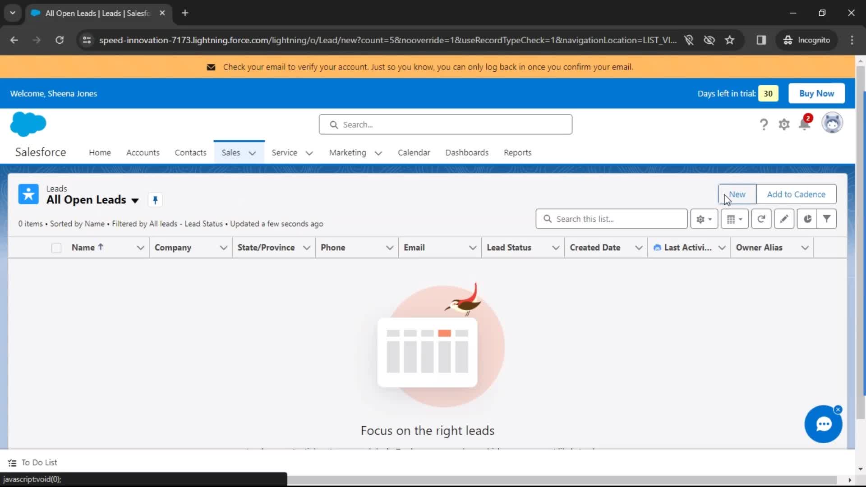View site information icon in address bar
This screenshot has height=487, width=866.
coord(87,40)
